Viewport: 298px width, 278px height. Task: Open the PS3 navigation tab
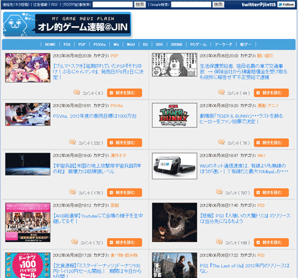tap(67, 44)
